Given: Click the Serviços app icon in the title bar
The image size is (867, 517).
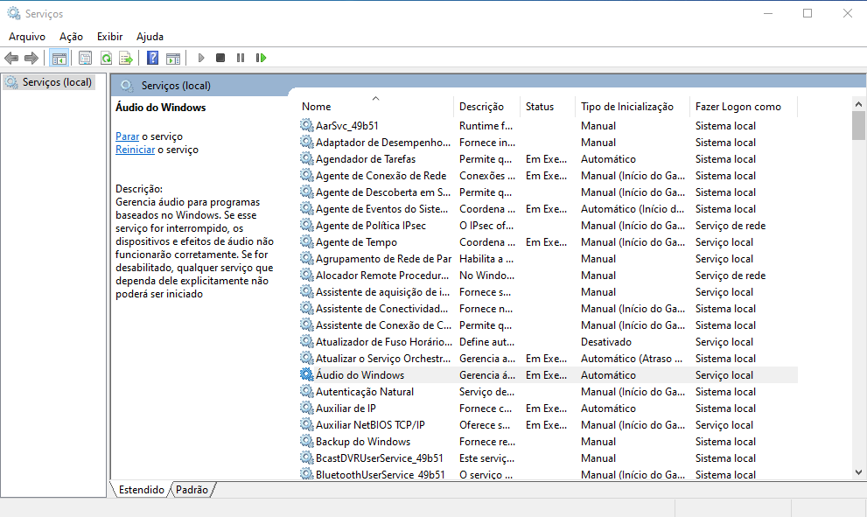Looking at the screenshot, I should click(x=14, y=13).
